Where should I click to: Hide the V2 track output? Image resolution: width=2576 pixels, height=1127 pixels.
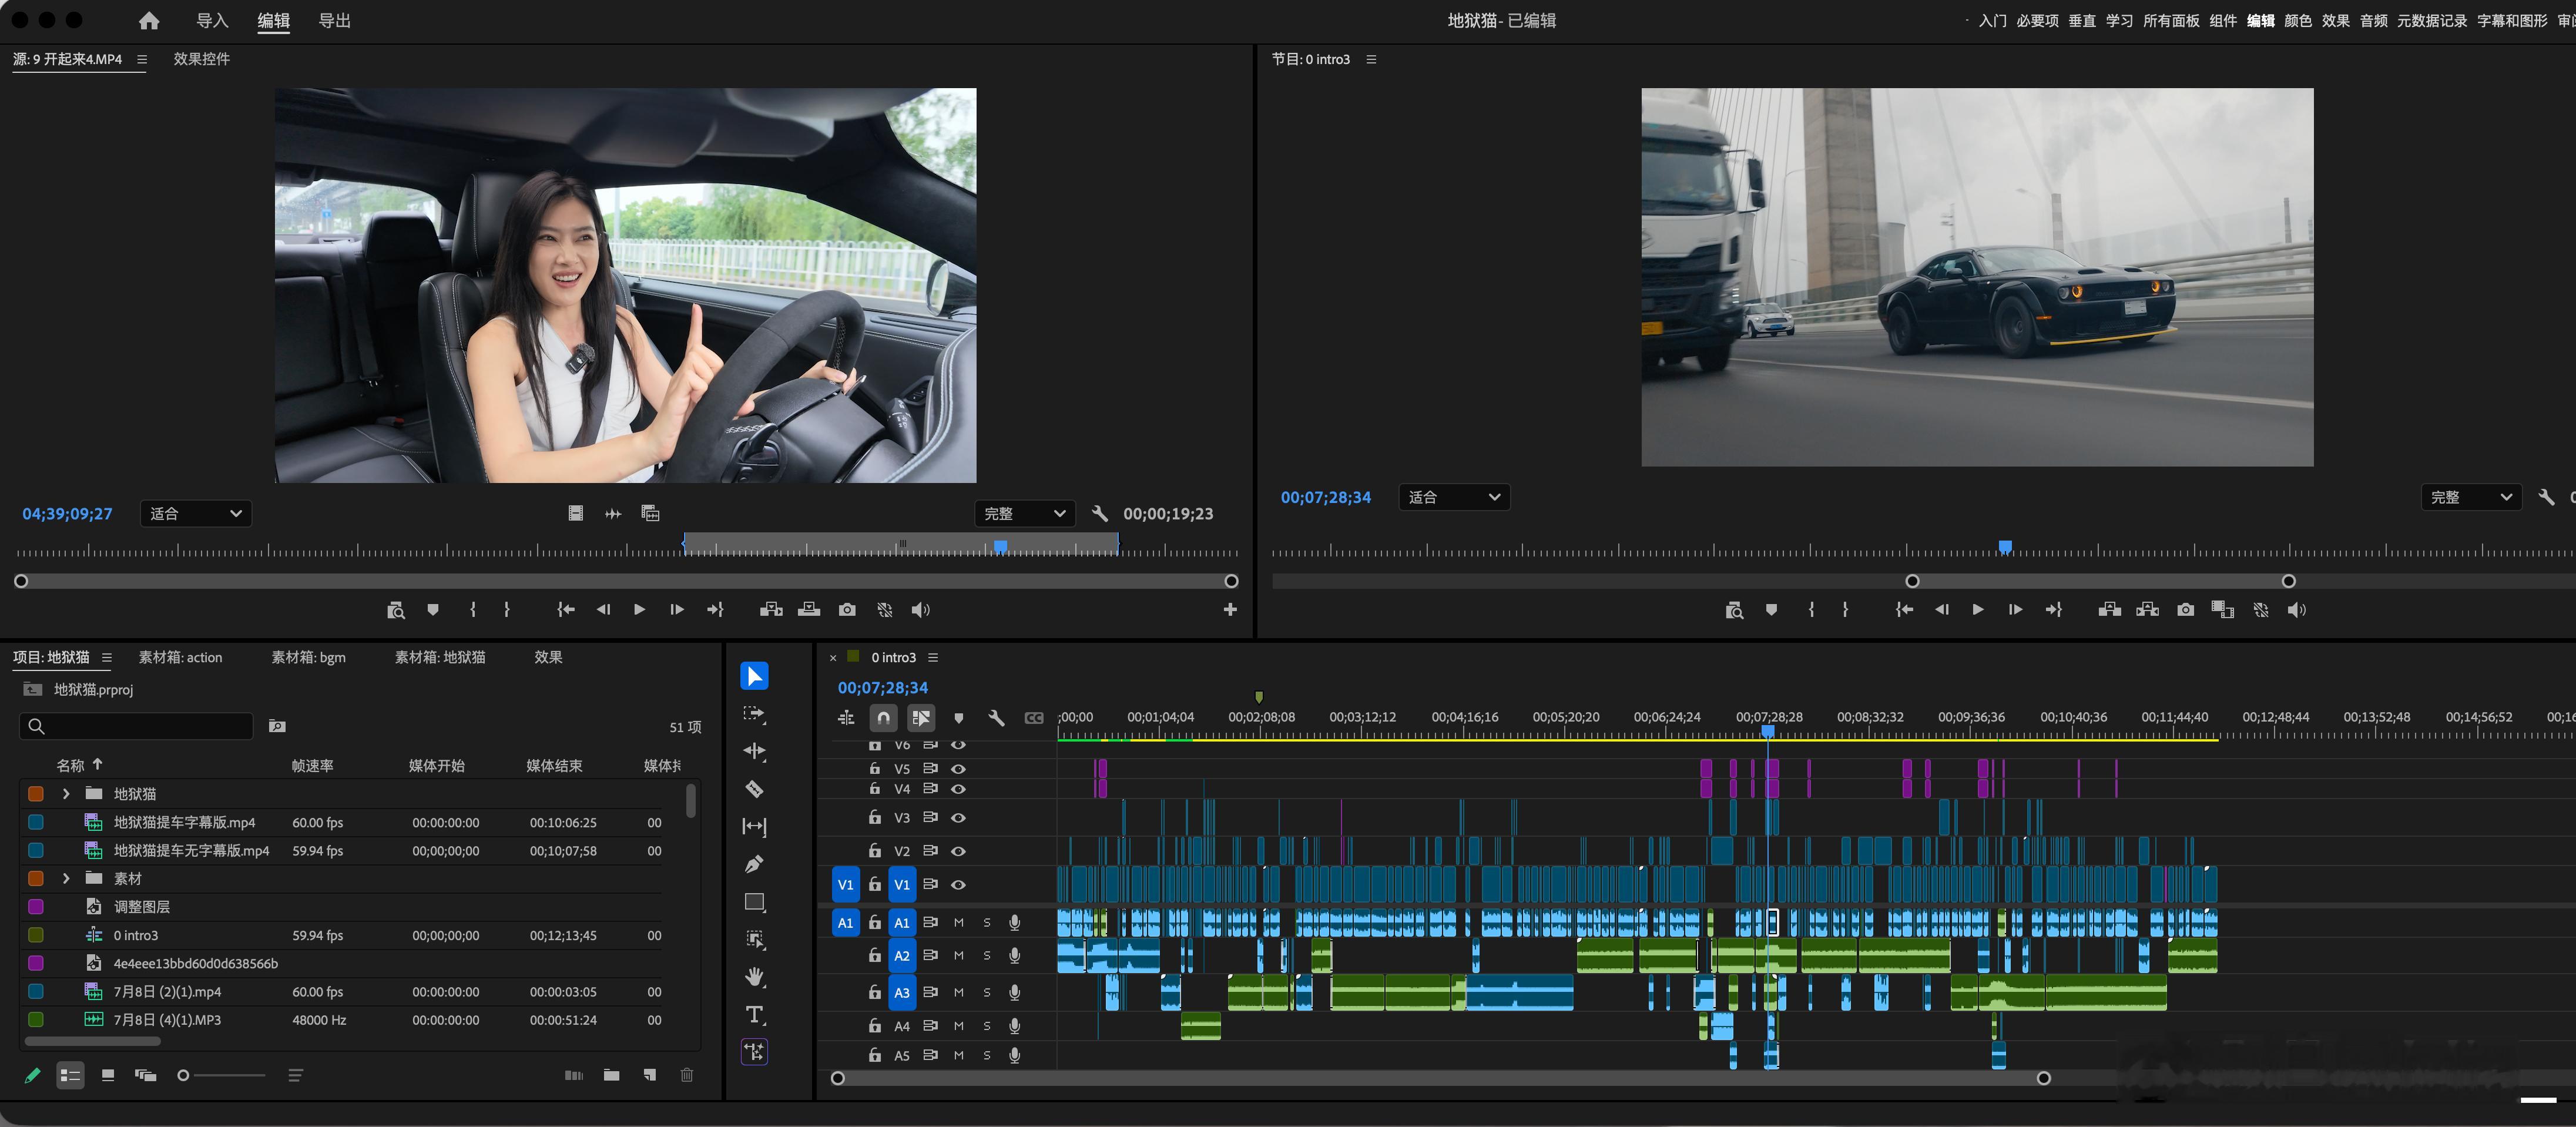coord(958,851)
